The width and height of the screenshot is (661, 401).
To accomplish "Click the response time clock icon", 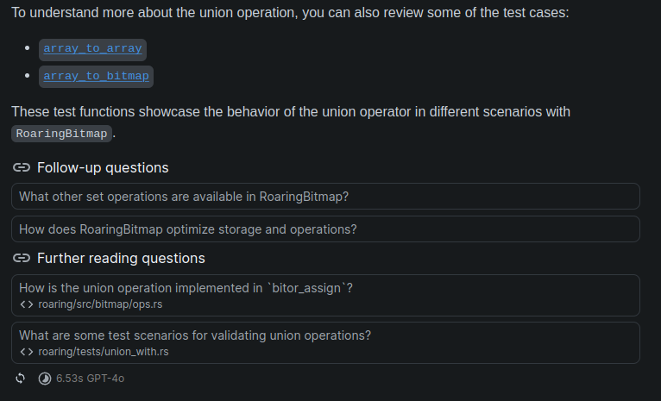I will pos(45,378).
